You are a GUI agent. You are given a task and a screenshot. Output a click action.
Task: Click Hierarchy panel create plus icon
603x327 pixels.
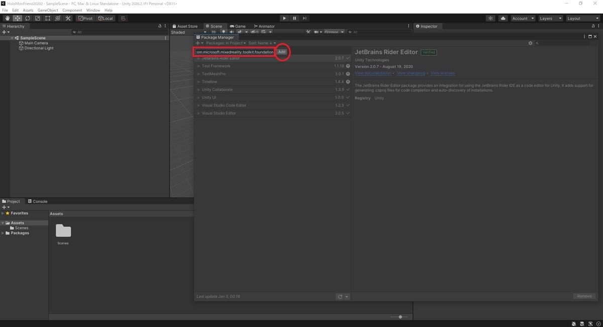[5, 32]
